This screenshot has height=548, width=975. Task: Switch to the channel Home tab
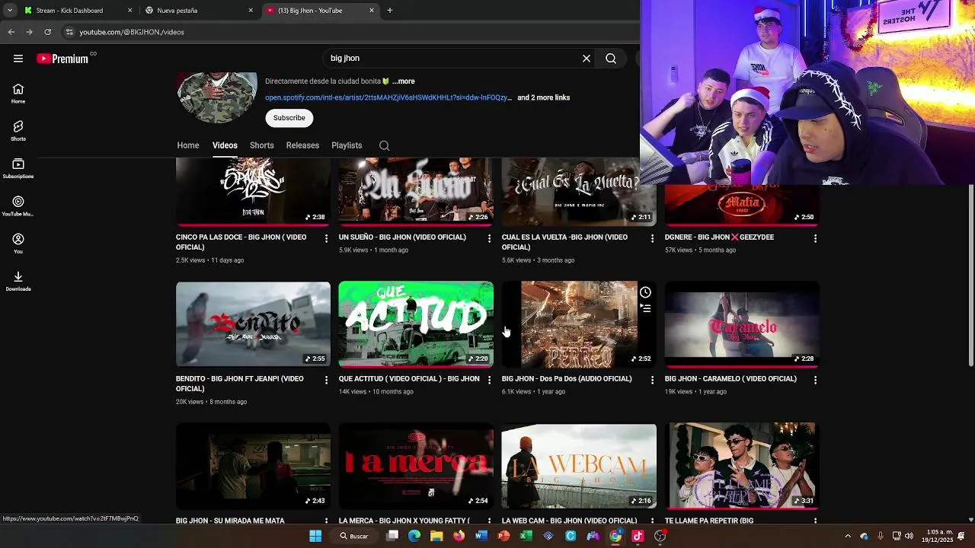click(x=188, y=145)
